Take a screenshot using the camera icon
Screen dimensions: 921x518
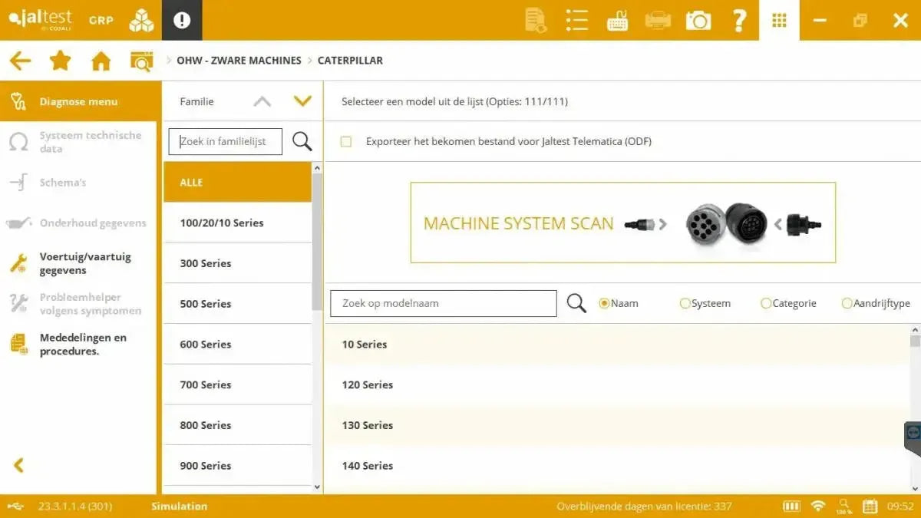tap(698, 19)
